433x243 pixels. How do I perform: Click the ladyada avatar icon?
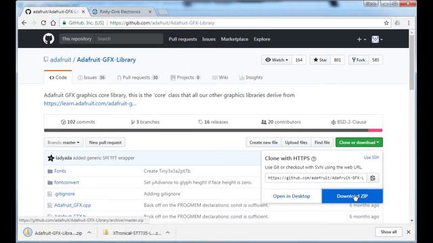[51, 158]
